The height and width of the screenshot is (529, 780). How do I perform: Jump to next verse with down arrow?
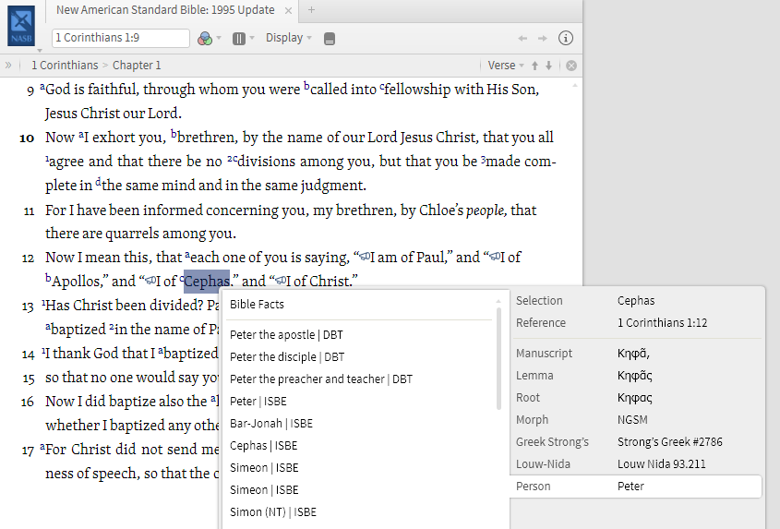pyautogui.click(x=548, y=66)
